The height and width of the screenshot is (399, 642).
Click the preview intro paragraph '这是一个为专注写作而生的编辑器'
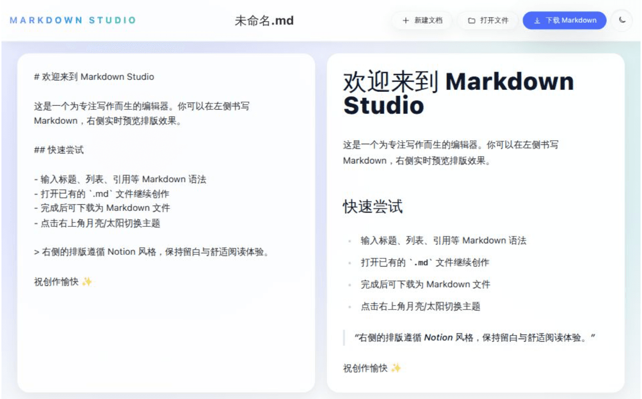point(451,152)
